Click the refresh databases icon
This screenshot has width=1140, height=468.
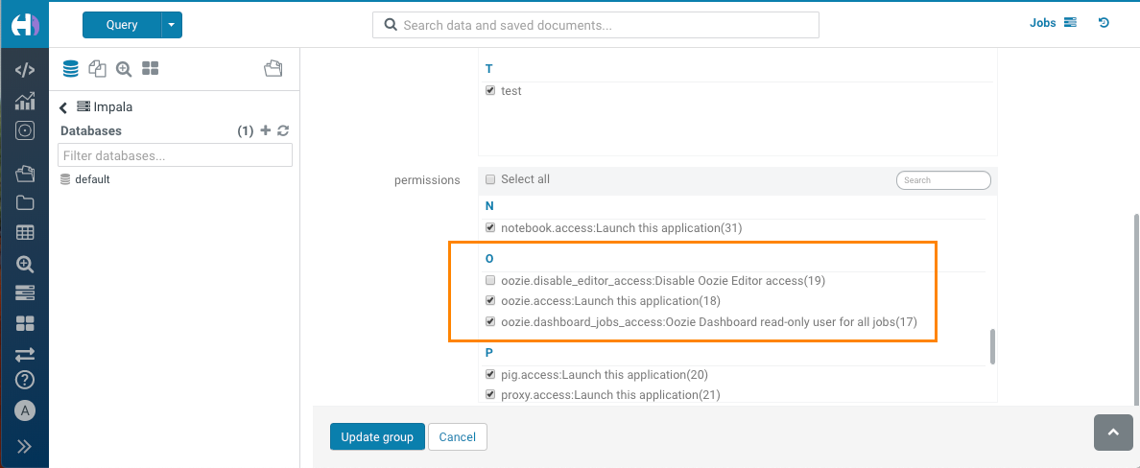[283, 130]
